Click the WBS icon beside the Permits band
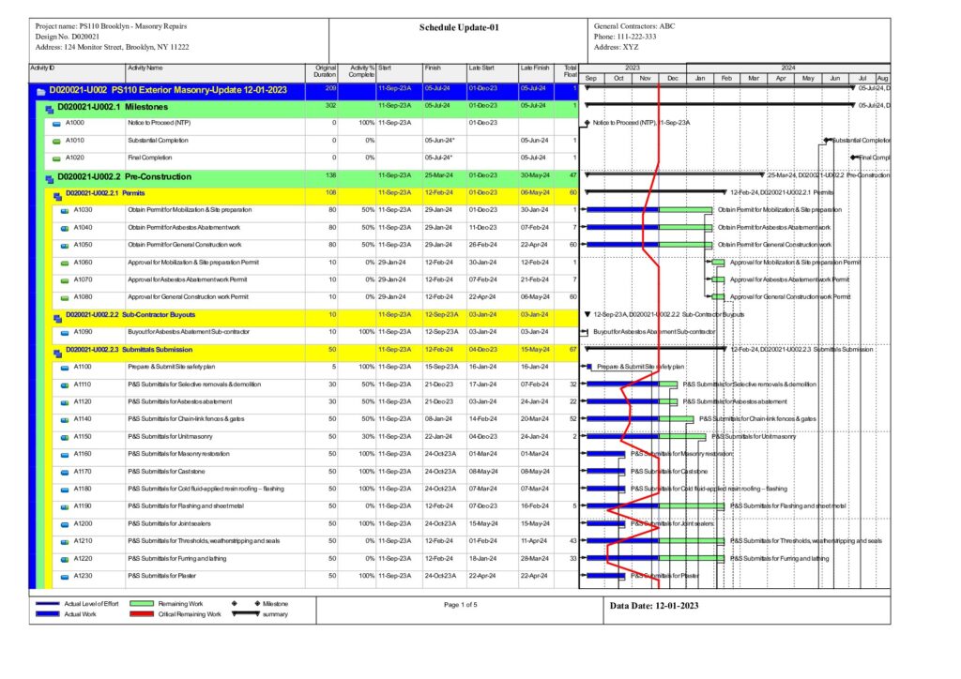Image resolution: width=961 pixels, height=679 pixels. click(x=57, y=193)
